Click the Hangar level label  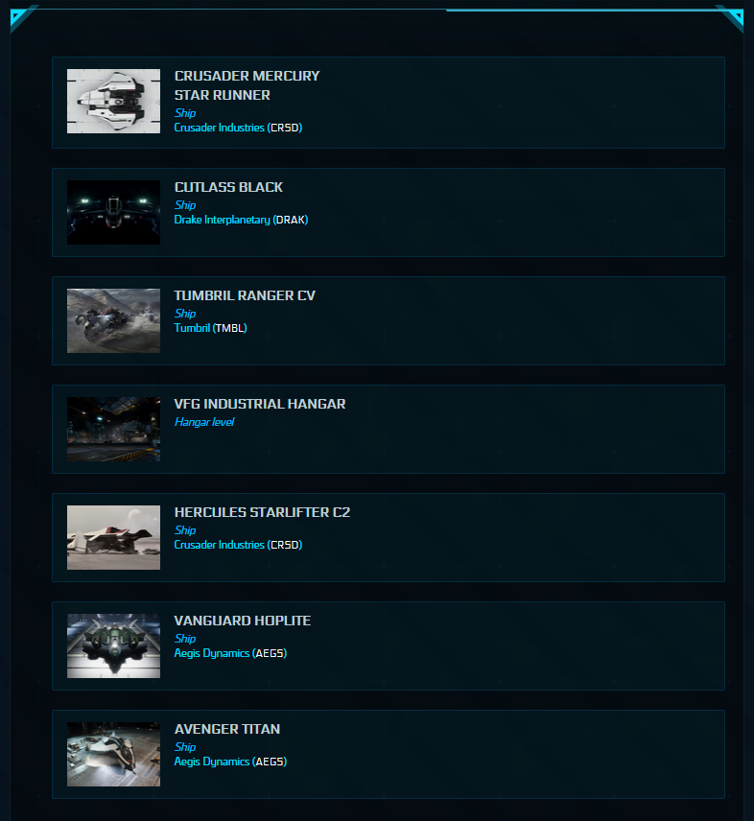pos(204,422)
